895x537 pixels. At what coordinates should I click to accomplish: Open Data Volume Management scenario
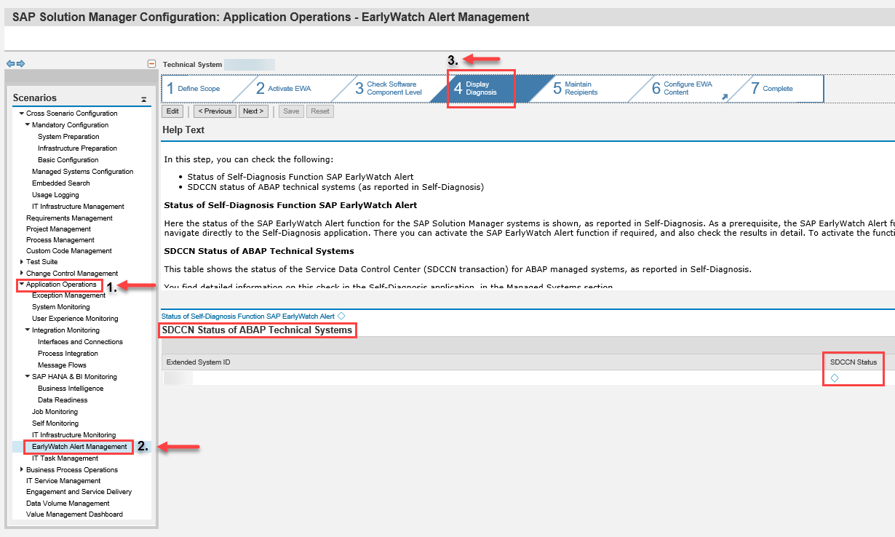coord(68,504)
